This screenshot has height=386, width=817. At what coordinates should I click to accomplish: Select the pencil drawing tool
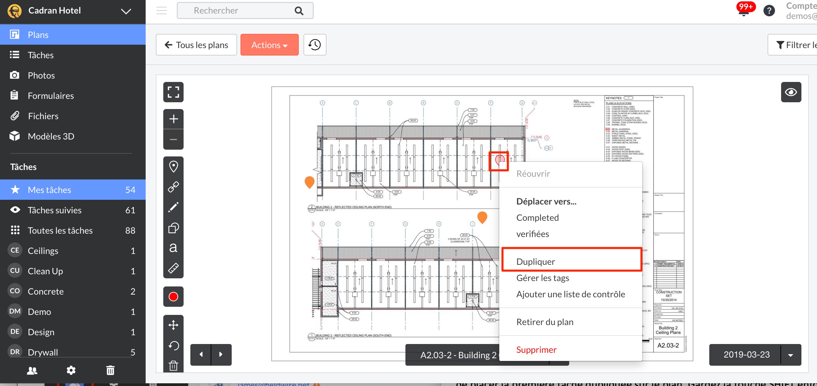coord(173,207)
